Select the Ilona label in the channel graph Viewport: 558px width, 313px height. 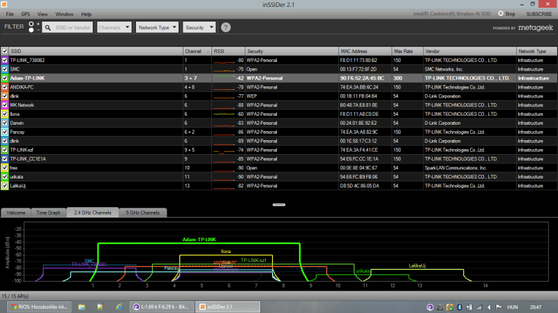pyautogui.click(x=225, y=252)
